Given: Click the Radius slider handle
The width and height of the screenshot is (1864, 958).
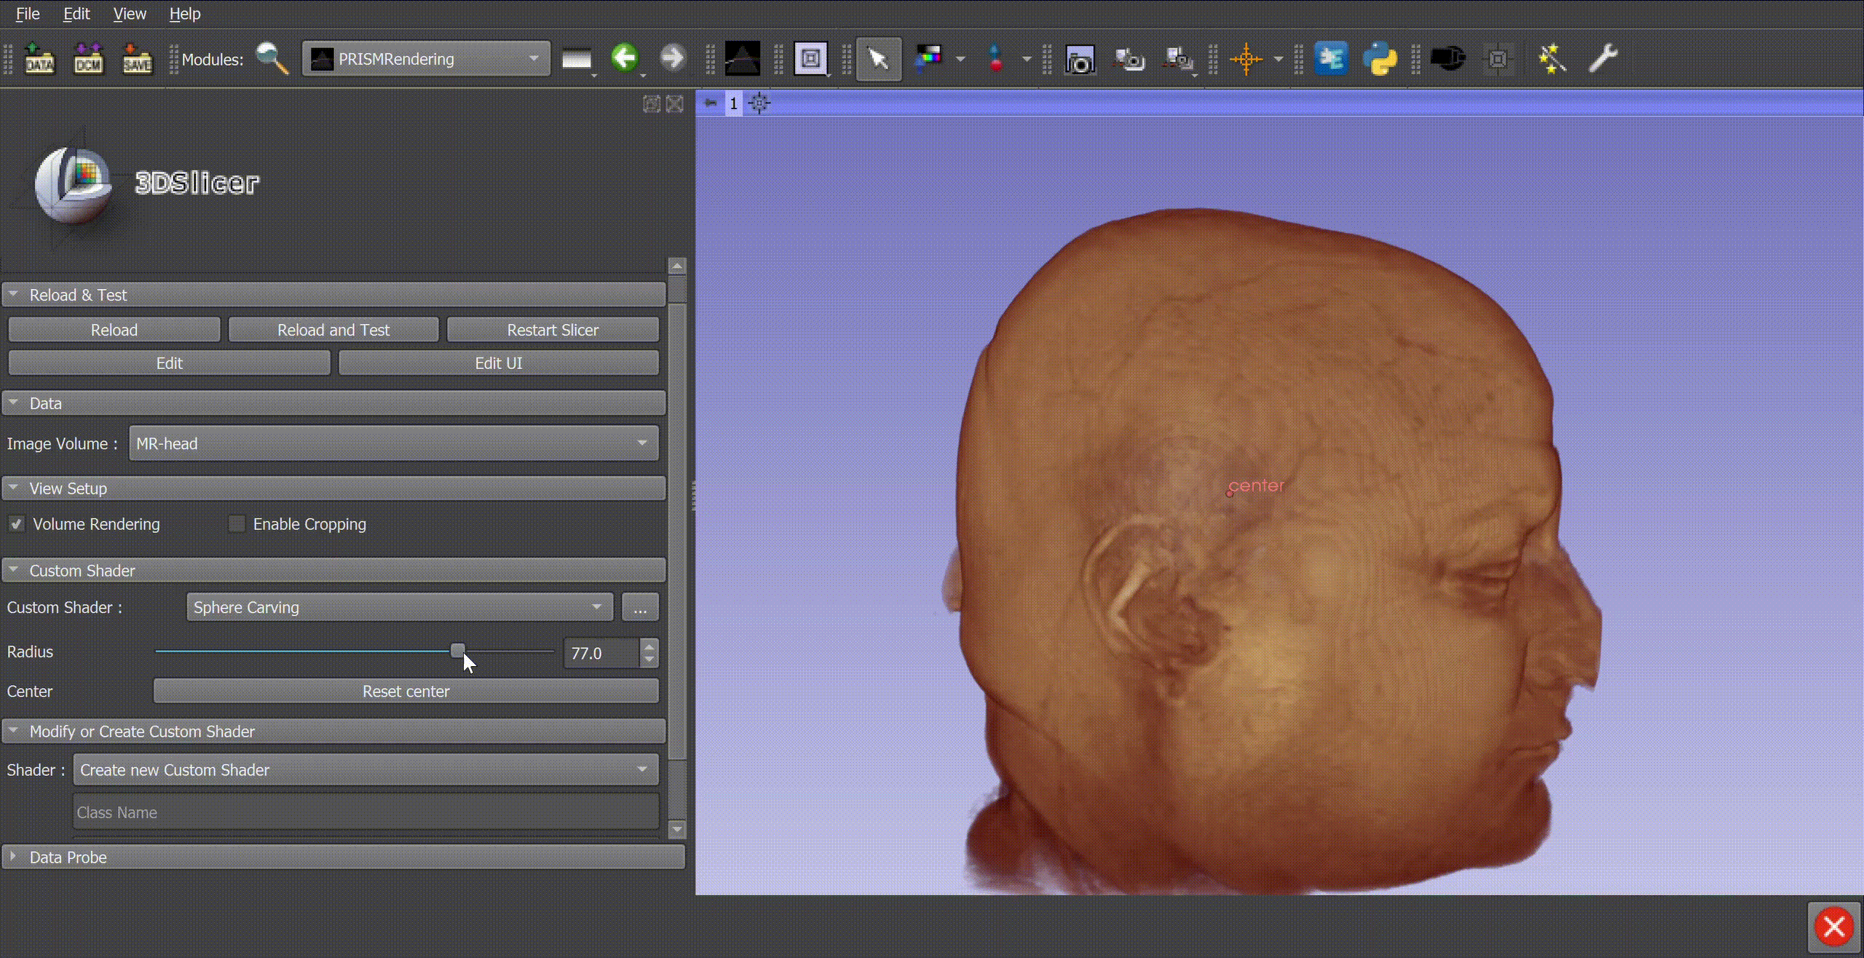Looking at the screenshot, I should click(457, 650).
